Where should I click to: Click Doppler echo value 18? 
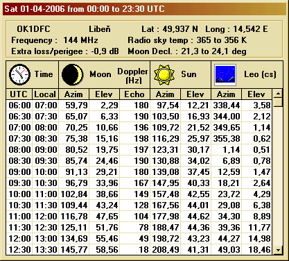[135, 250]
